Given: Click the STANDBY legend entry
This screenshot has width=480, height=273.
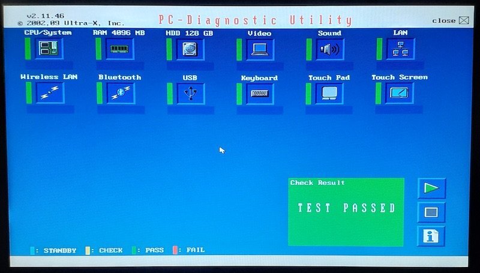Looking at the screenshot, I should click(53, 251).
